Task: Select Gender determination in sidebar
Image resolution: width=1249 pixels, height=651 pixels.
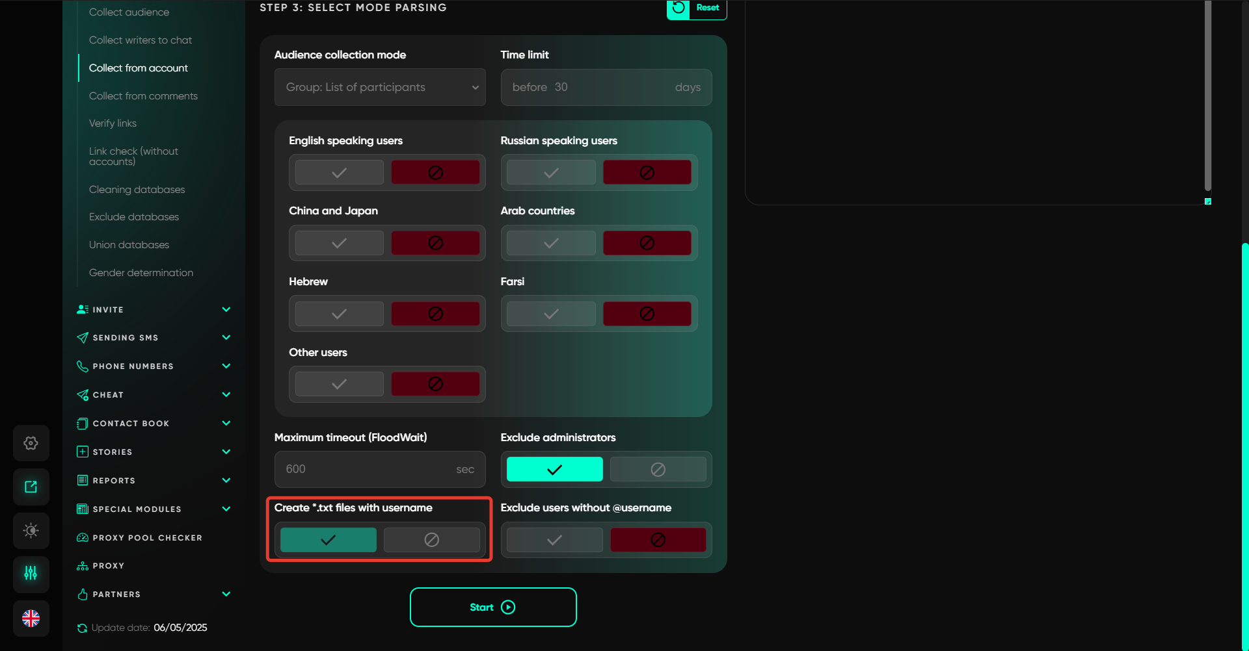Action: (x=141, y=272)
